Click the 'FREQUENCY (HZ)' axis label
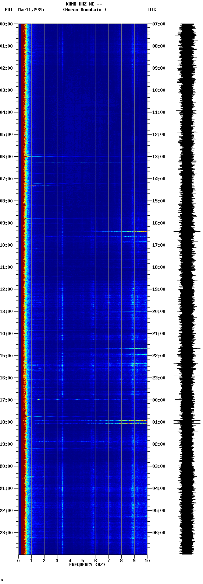The height and width of the screenshot is (584, 203). coord(87,565)
